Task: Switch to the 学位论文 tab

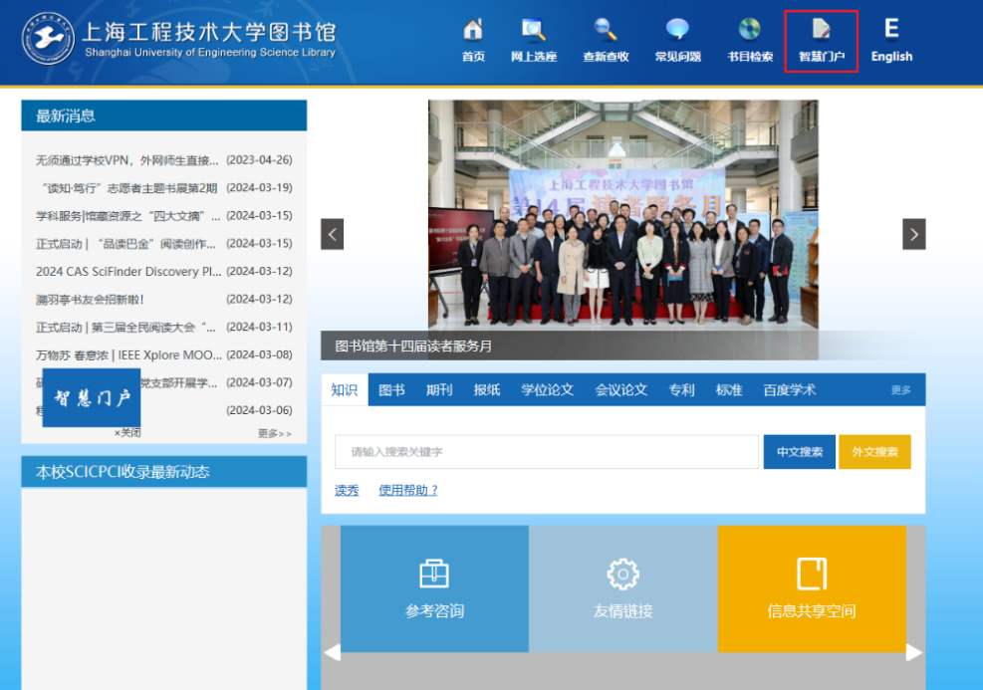Action: [x=547, y=390]
